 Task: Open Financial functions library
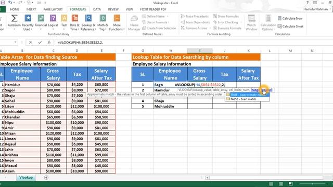41,23
